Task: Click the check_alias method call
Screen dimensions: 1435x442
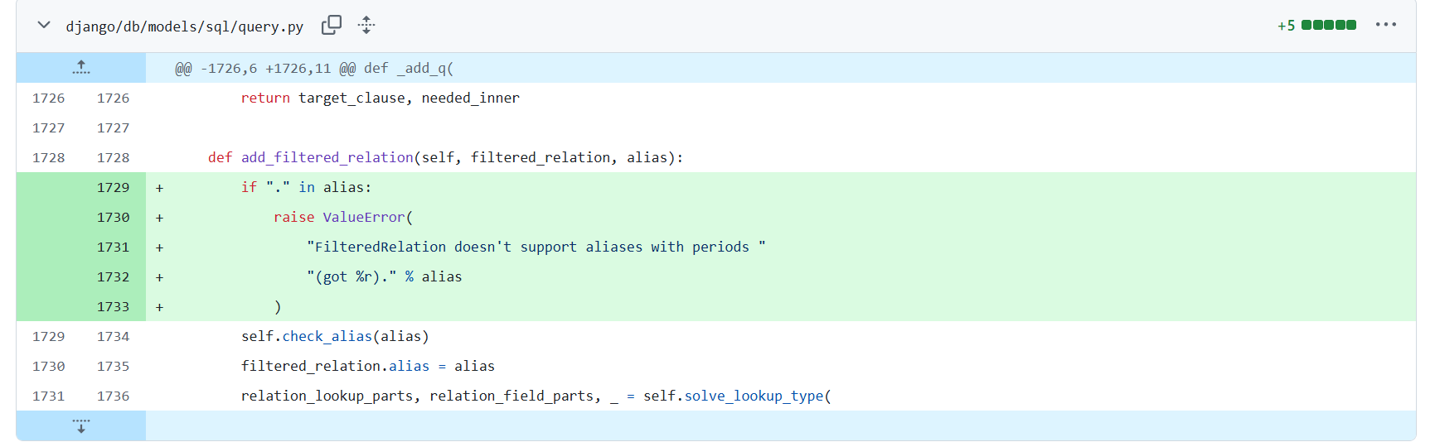Action: click(327, 336)
